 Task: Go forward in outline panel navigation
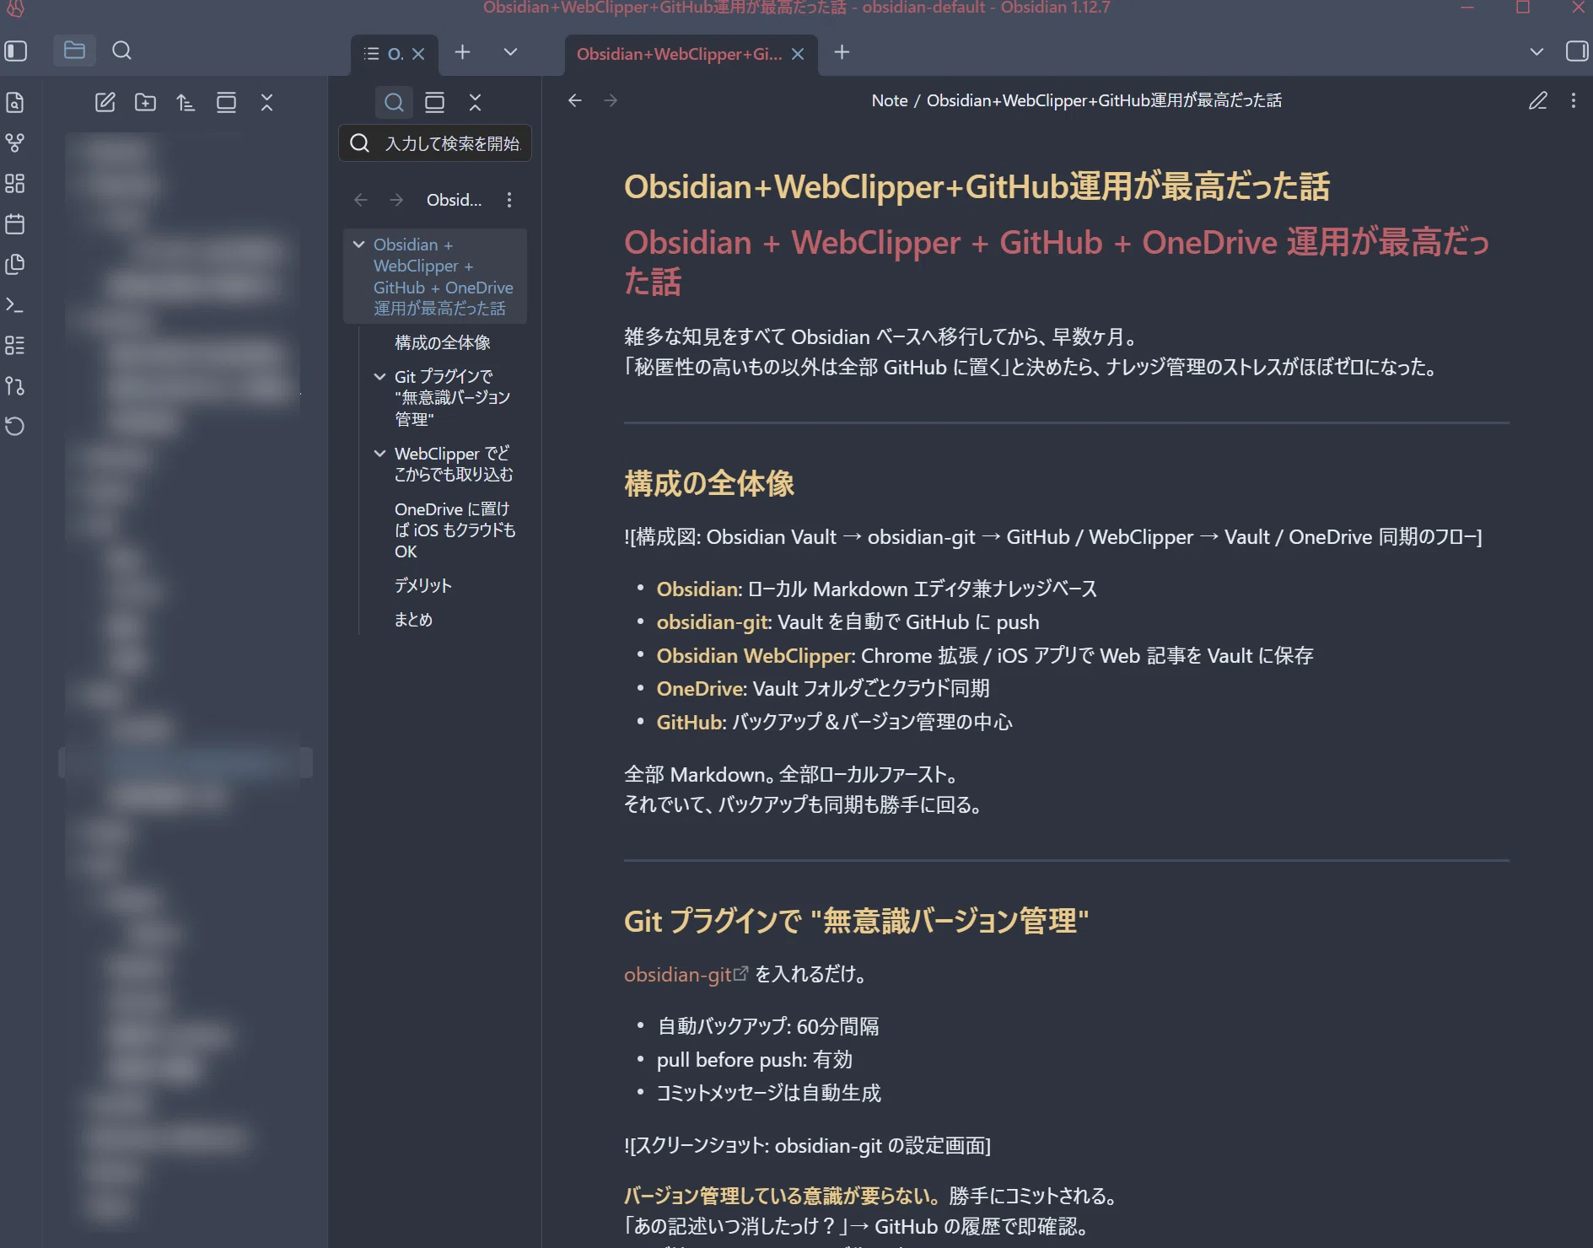pos(396,200)
